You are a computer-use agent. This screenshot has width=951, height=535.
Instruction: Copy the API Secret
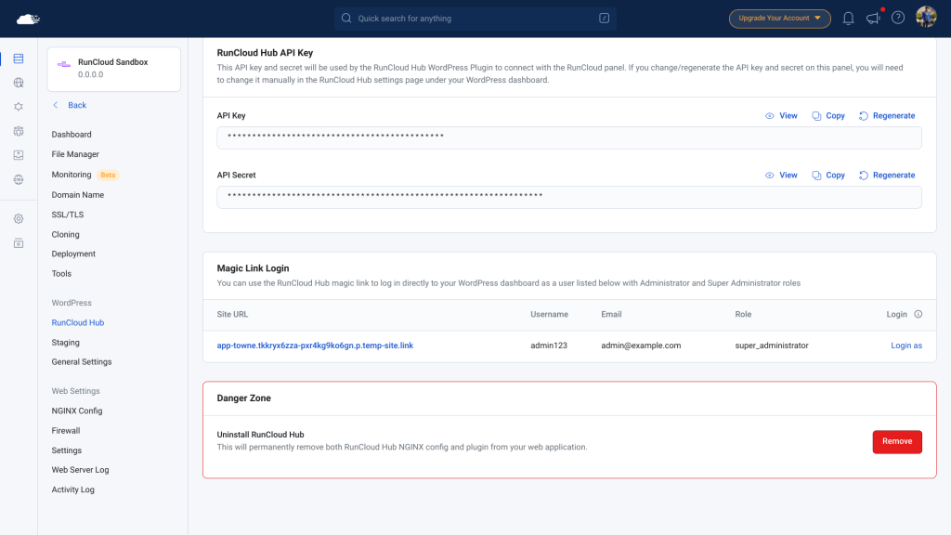828,176
